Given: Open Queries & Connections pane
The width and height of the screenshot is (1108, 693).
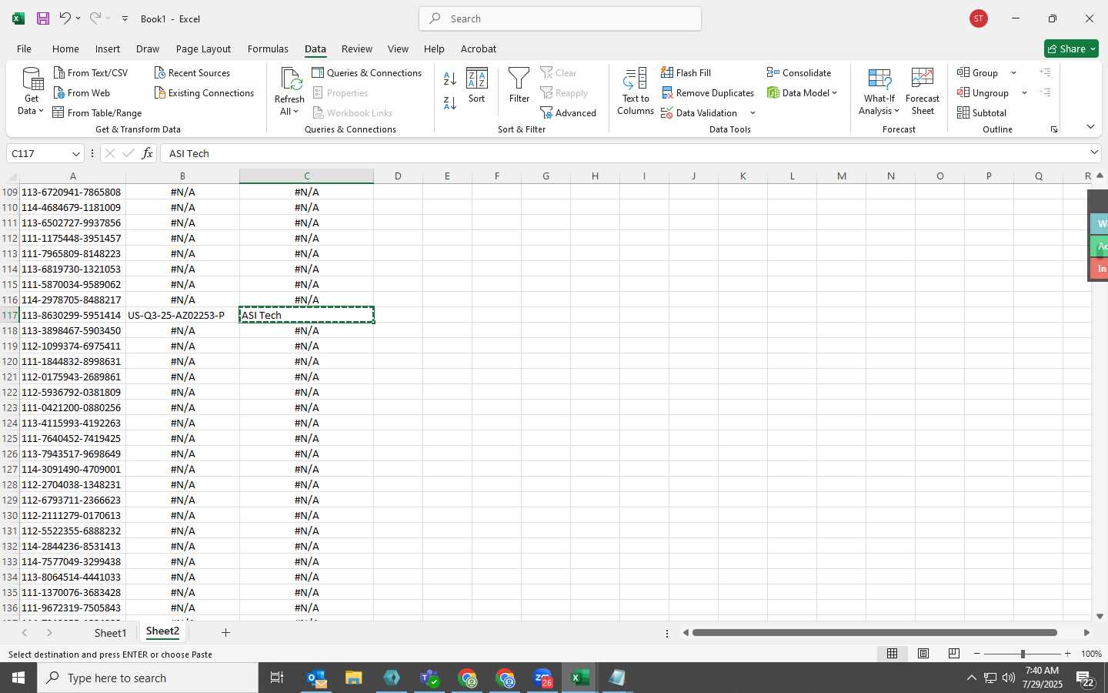Looking at the screenshot, I should click(x=367, y=72).
